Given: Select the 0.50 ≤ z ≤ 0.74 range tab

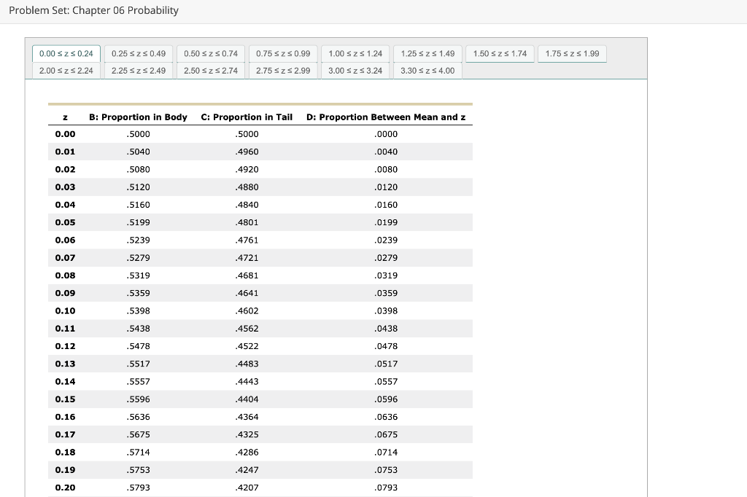Looking at the screenshot, I should tap(210, 53).
